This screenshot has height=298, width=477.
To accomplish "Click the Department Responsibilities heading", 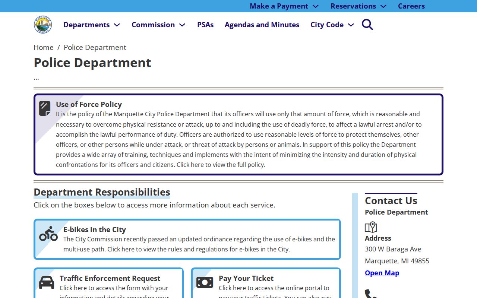I will point(102,192).
